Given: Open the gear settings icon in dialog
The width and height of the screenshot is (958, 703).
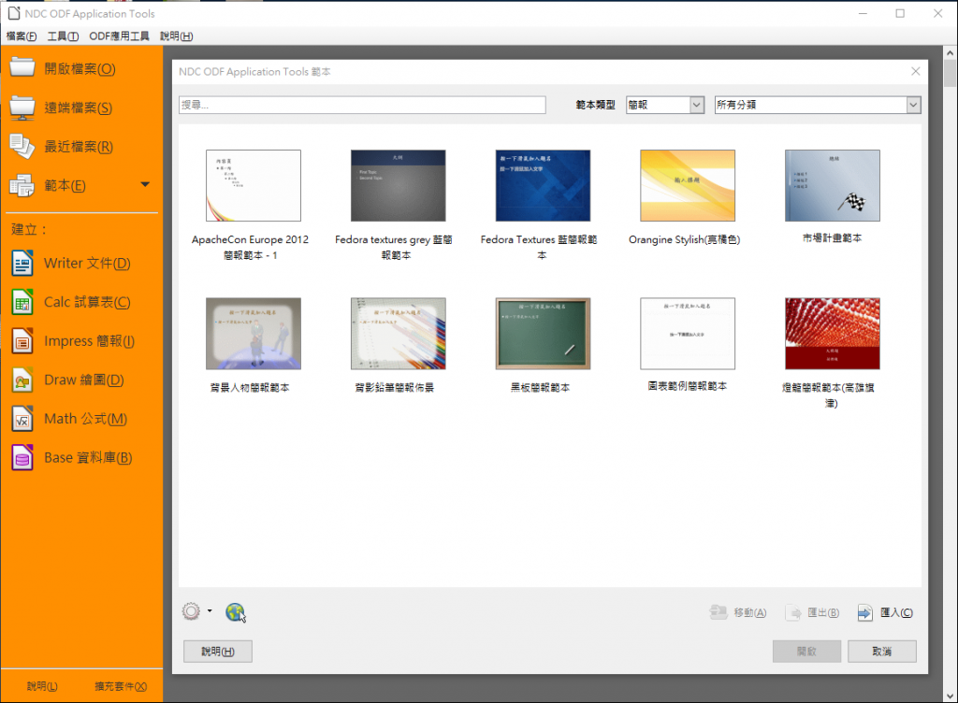Looking at the screenshot, I should 191,611.
